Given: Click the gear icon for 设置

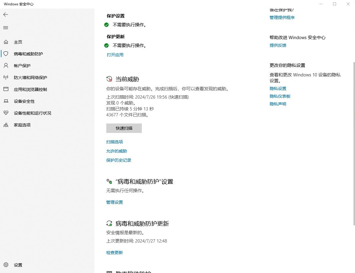Looking at the screenshot, I should tap(6, 265).
